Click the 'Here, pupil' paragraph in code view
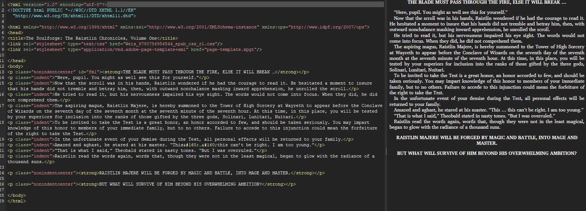The image size is (586, 211). (108, 77)
